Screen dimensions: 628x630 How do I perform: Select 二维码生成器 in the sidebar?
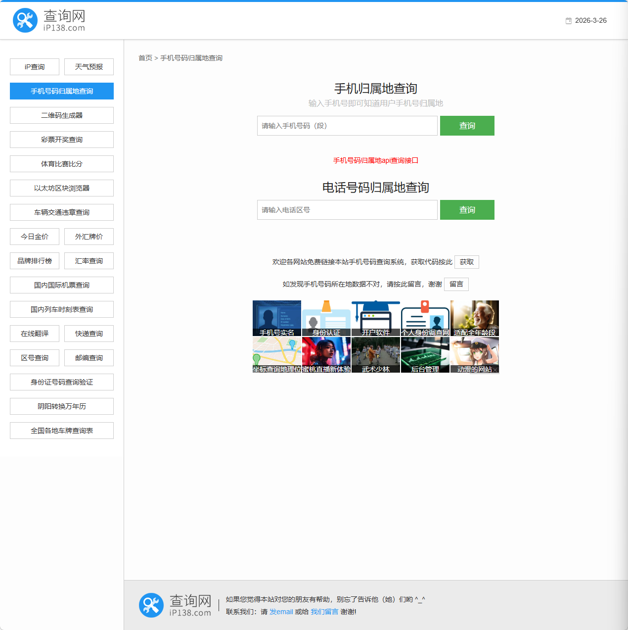(61, 115)
